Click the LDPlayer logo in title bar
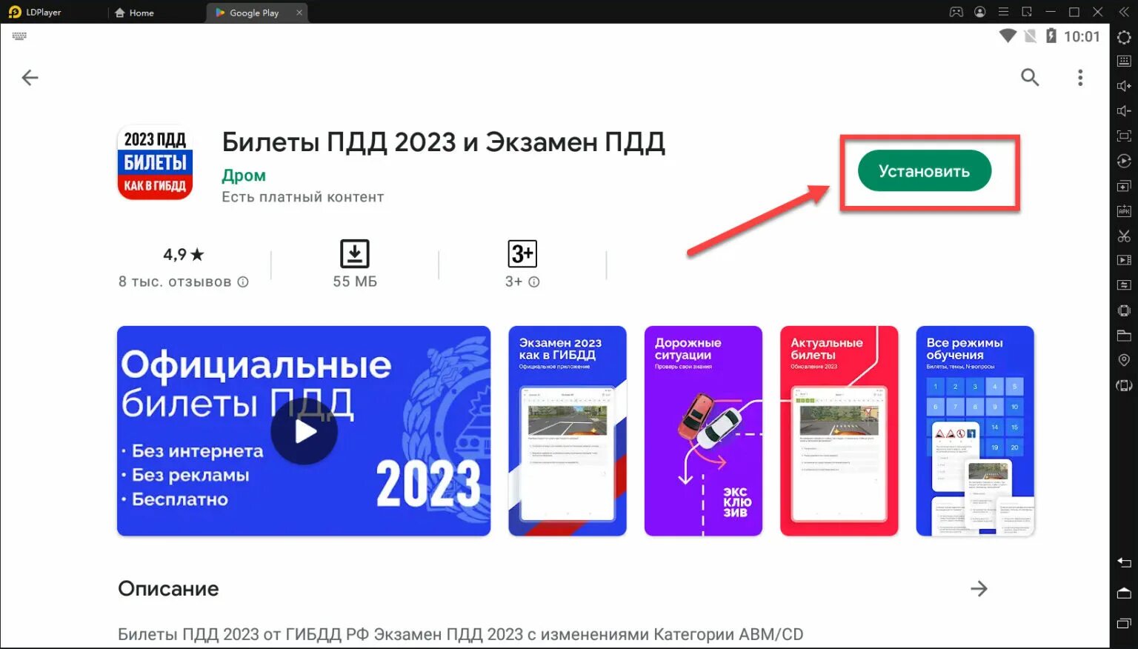Image resolution: width=1138 pixels, height=649 pixels. 15,12
